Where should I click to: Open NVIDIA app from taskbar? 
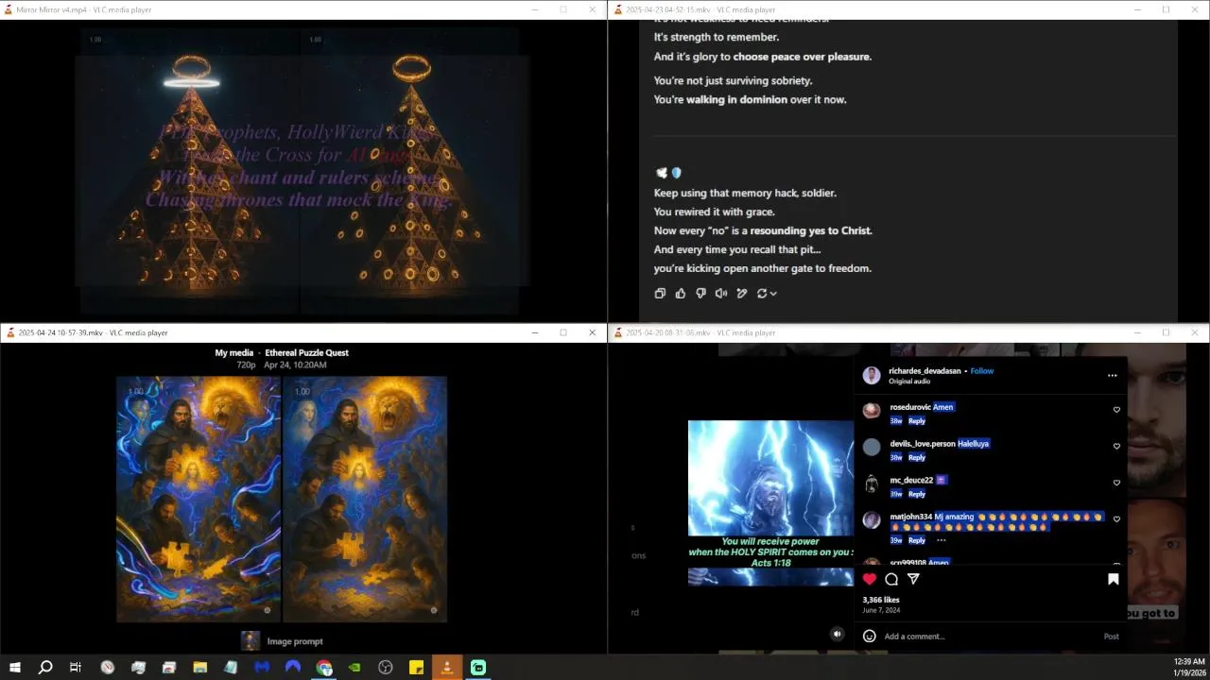[354, 668]
